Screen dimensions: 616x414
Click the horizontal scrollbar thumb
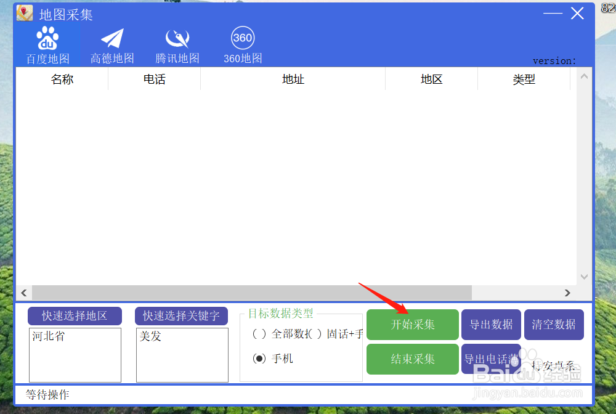(x=252, y=293)
